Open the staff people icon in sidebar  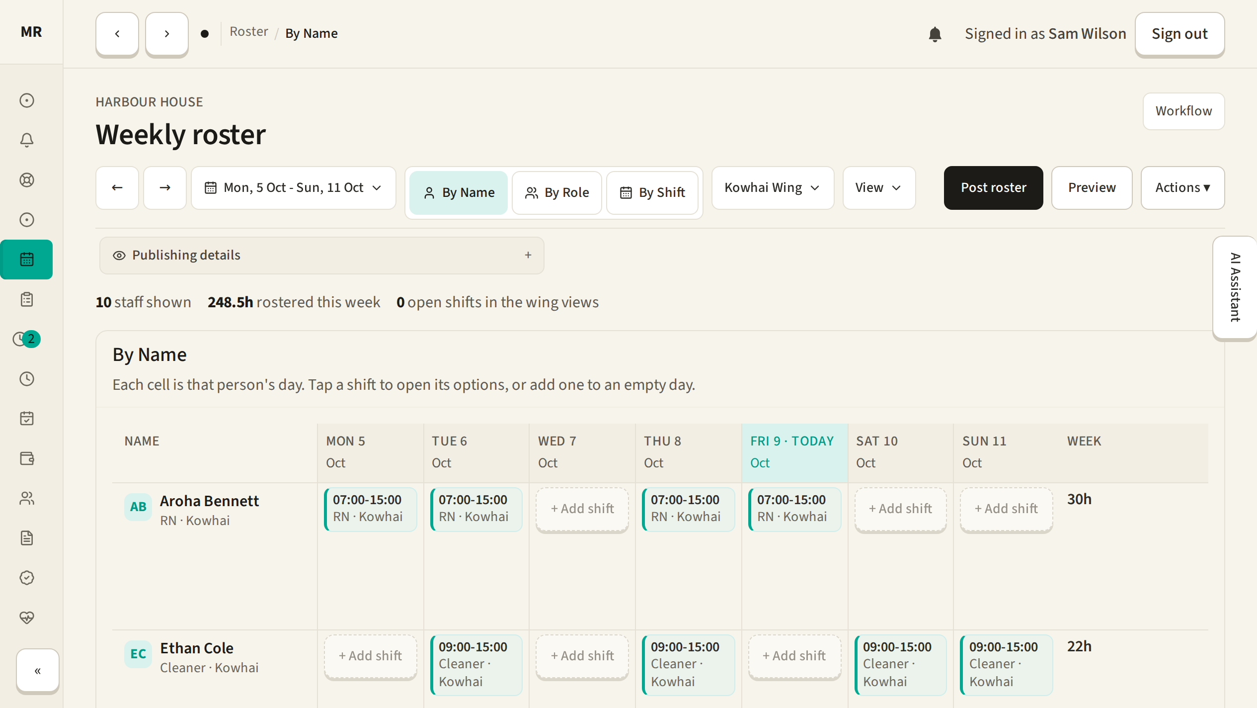(x=27, y=498)
